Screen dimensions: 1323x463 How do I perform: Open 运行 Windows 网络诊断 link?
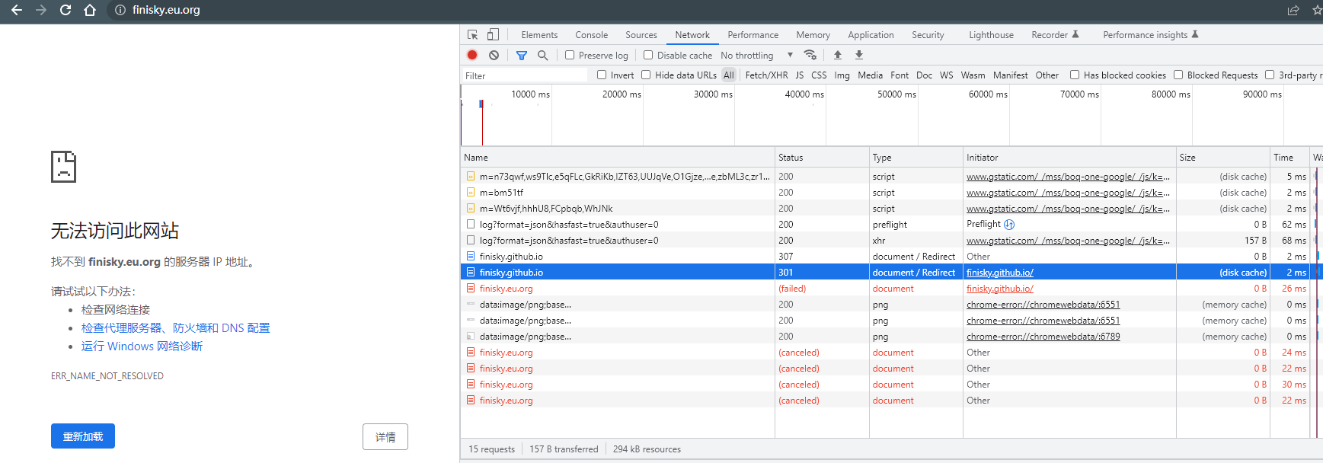(x=142, y=346)
